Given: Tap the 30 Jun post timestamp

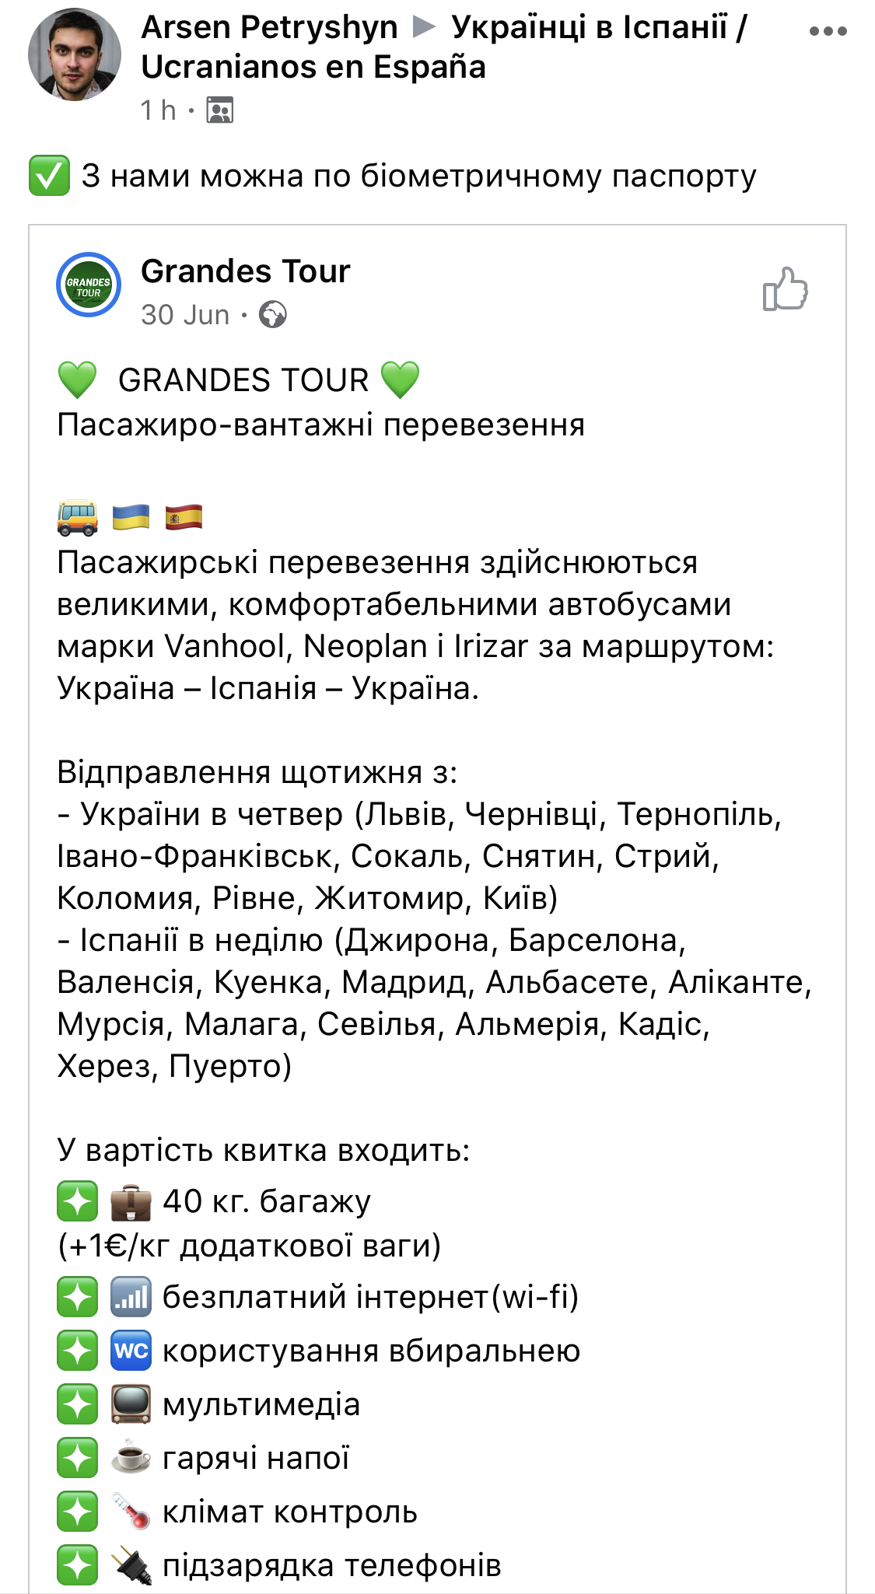Looking at the screenshot, I should [185, 315].
